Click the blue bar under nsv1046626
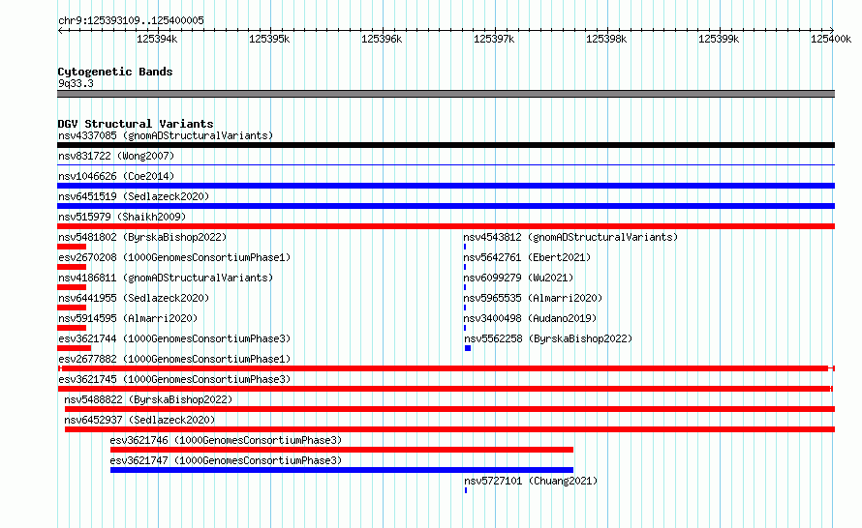Image resolution: width=862 pixels, height=528 pixels. 446,186
